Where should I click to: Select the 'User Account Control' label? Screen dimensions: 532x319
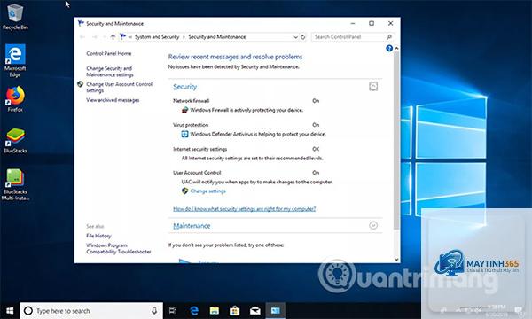[197, 173]
